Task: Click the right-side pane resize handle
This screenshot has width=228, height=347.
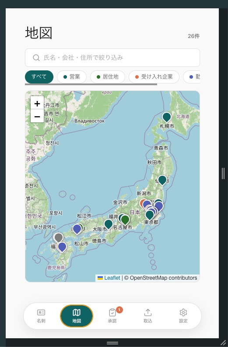Action: click(223, 173)
